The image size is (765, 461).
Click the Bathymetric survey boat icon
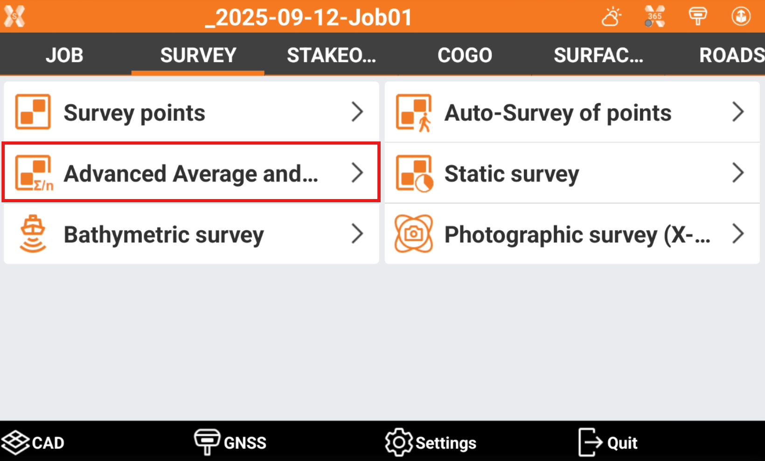(33, 234)
